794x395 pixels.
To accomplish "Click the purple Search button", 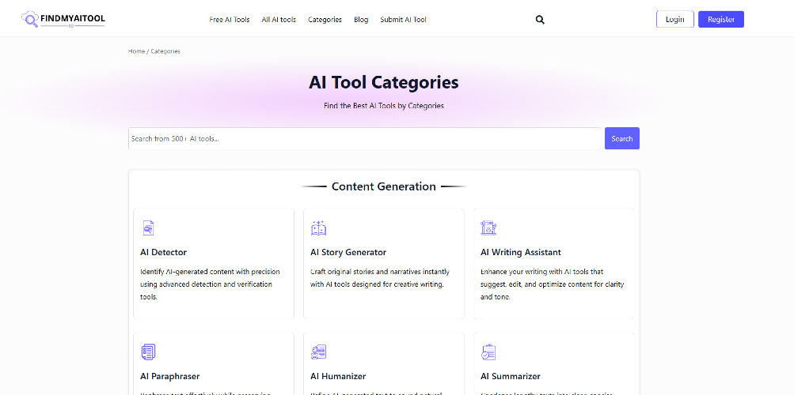I will [622, 138].
